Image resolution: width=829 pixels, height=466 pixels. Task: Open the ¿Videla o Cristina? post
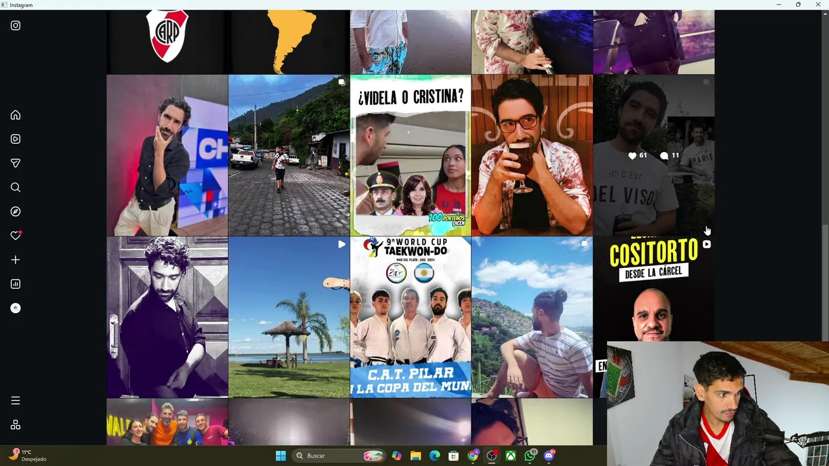click(x=411, y=155)
